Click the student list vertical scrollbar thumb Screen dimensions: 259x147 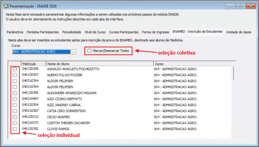click(x=233, y=73)
